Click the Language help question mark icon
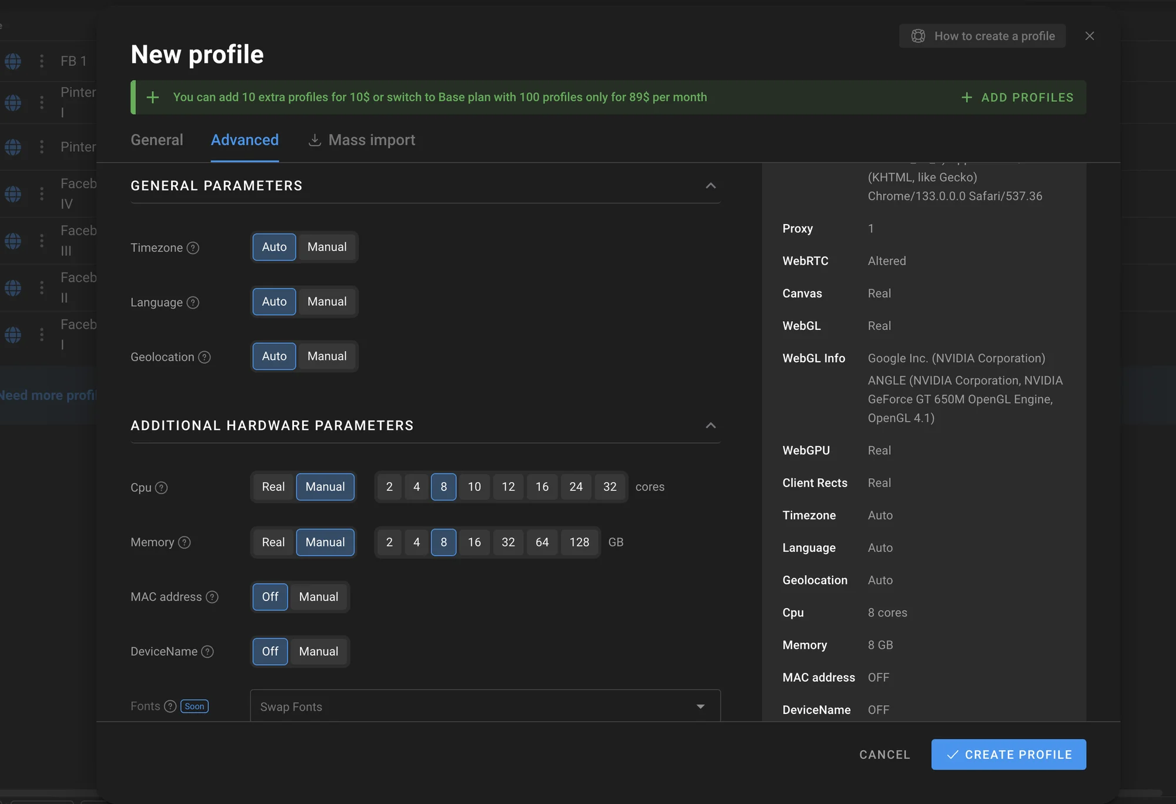1176x804 pixels. click(193, 302)
